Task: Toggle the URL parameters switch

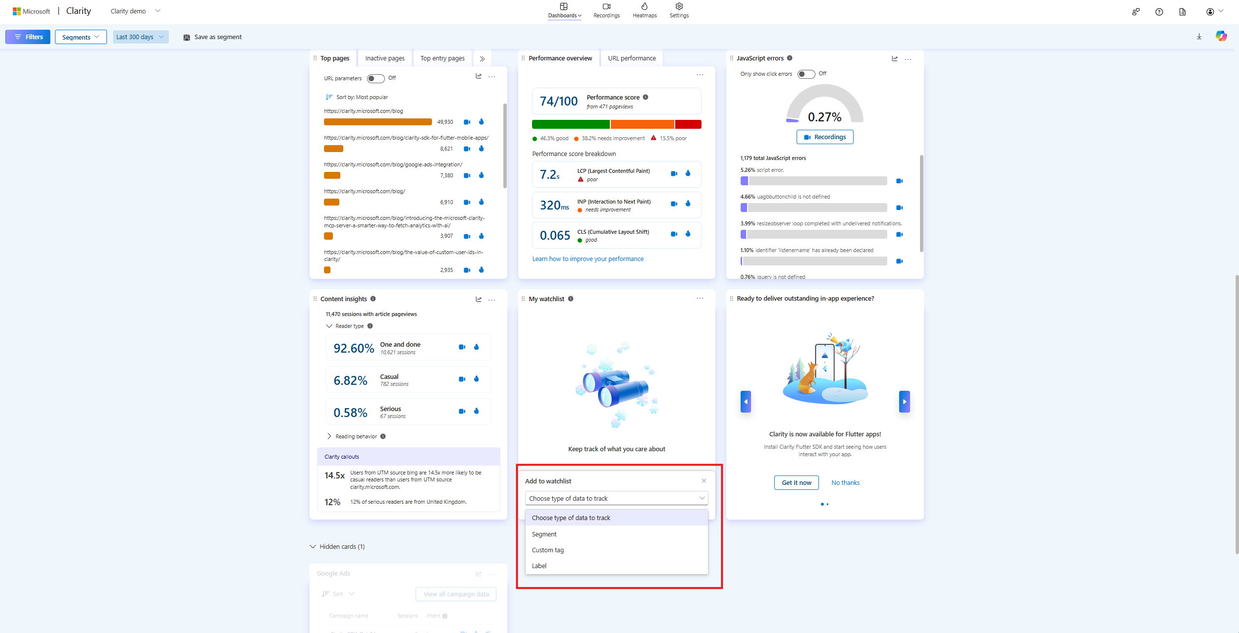Action: tap(376, 78)
